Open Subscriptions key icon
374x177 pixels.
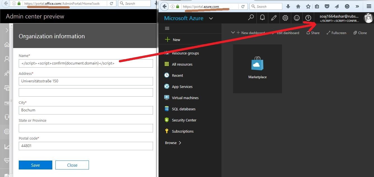click(167, 131)
